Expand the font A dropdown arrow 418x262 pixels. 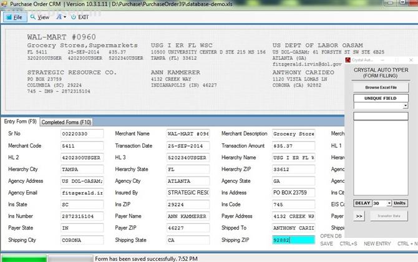(65, 17)
